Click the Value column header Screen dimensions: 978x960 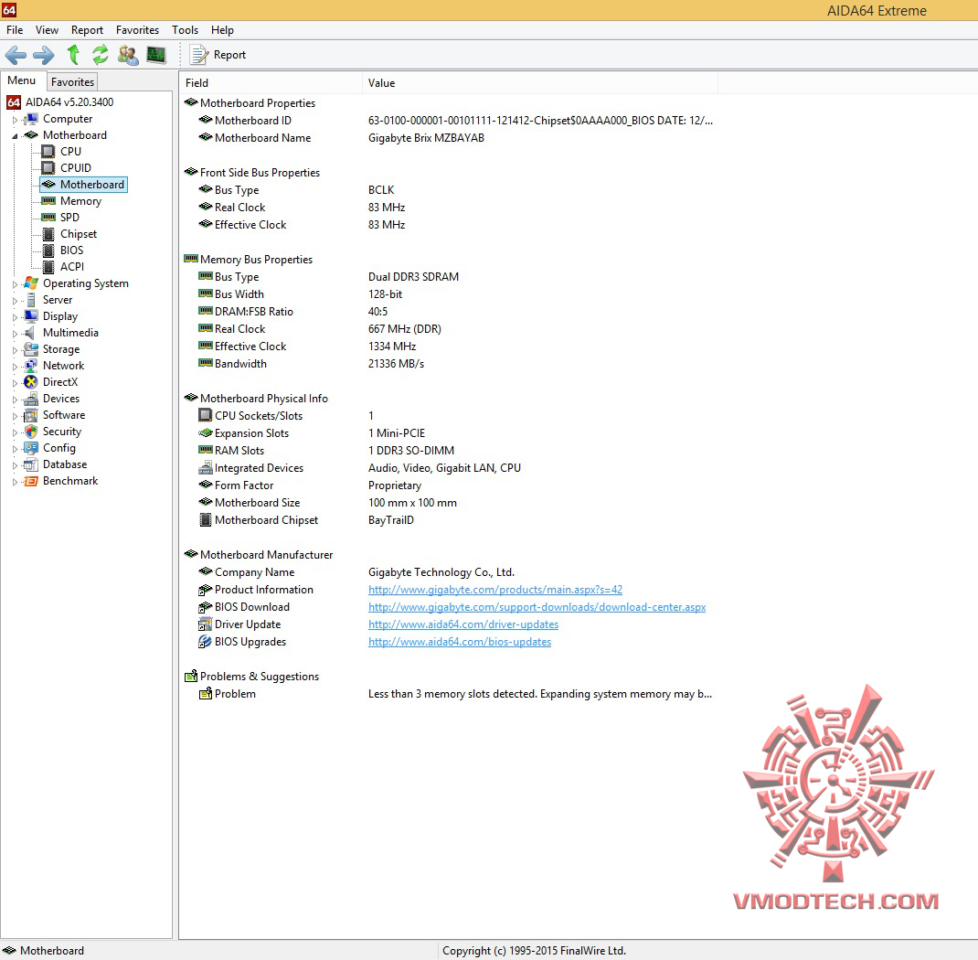(540, 83)
